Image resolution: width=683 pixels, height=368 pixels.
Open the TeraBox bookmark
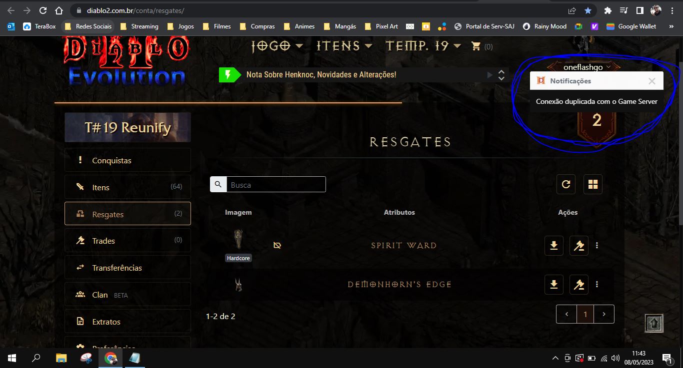pos(39,26)
